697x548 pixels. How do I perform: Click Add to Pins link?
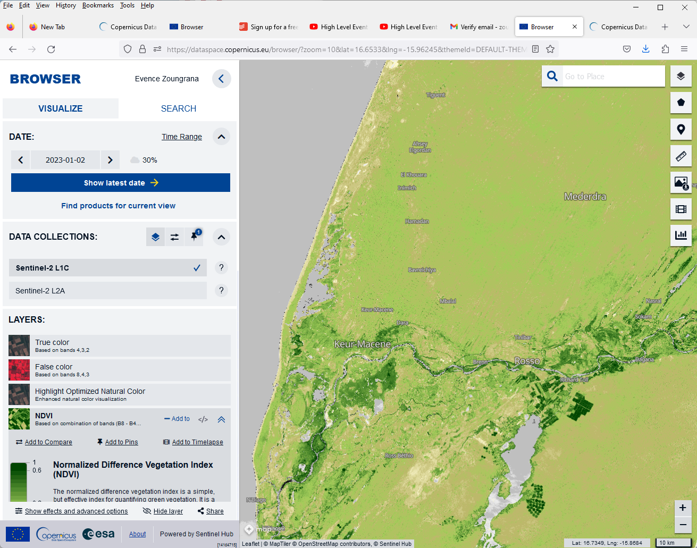[117, 442]
